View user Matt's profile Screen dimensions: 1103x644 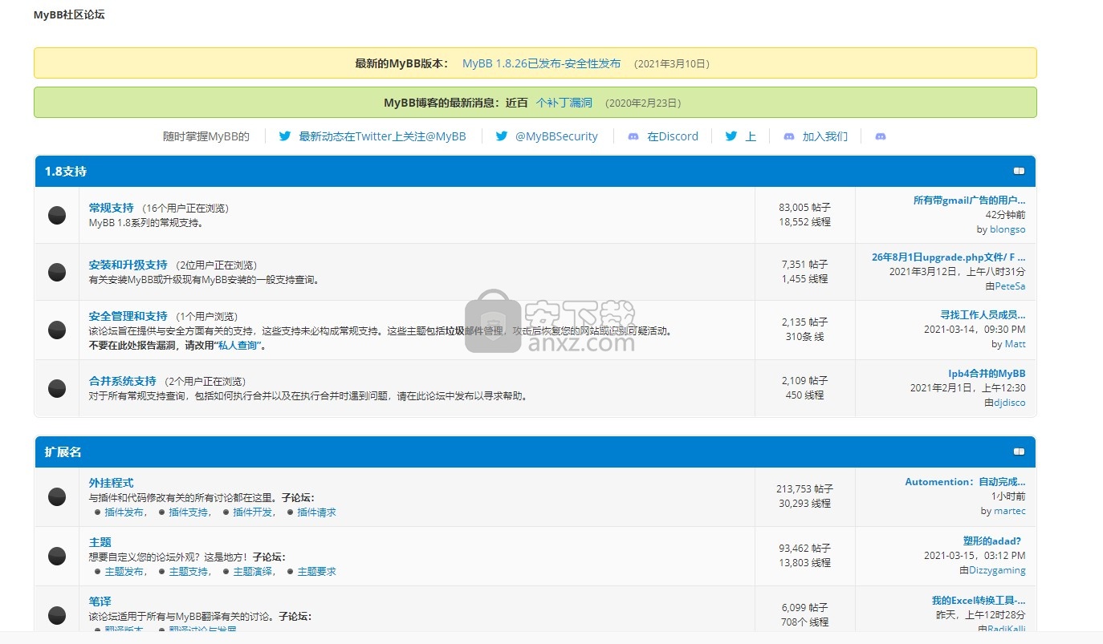(1015, 344)
